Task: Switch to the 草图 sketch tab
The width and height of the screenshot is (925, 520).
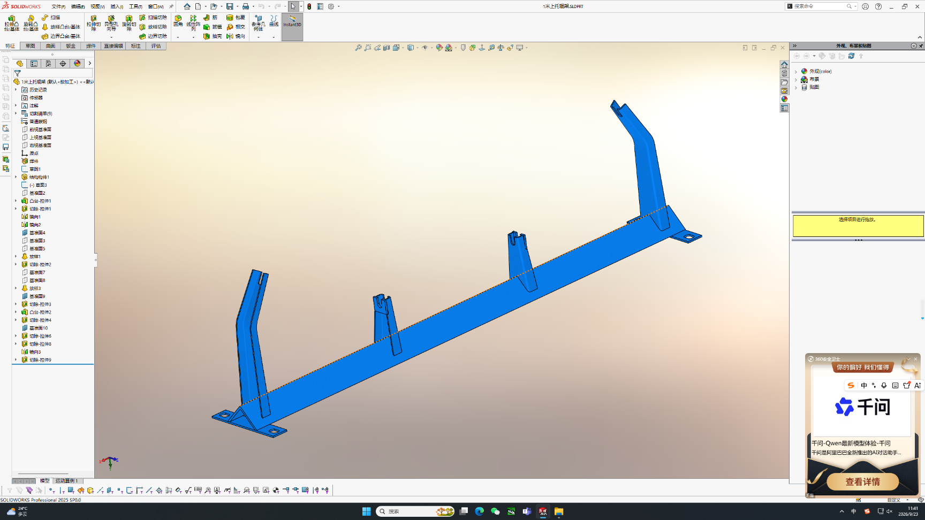Action: (31, 46)
